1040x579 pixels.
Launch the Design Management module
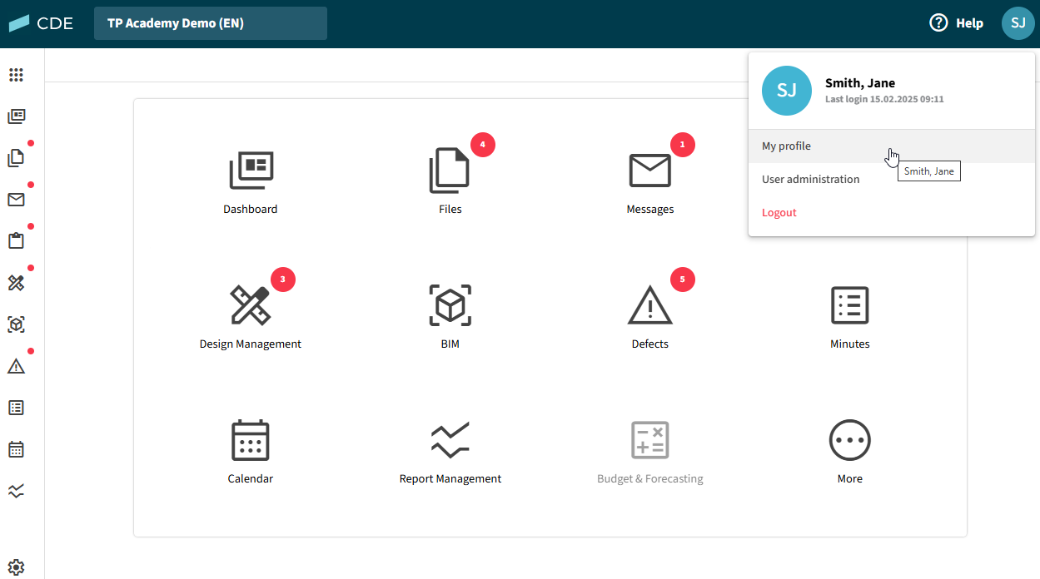[251, 305]
